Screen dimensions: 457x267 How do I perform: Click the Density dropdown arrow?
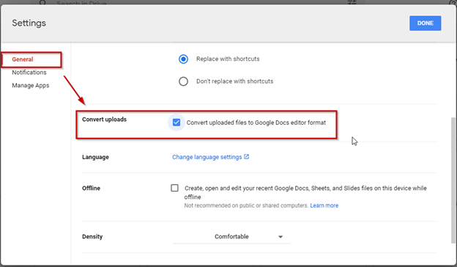280,237
